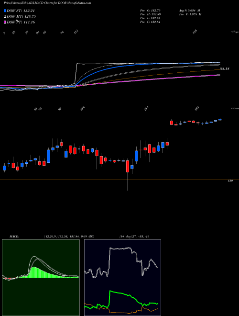This screenshot has height=316, width=239.
Task: Select the 'DOW PT: 111.16' legend text
Action: pos(21,22)
